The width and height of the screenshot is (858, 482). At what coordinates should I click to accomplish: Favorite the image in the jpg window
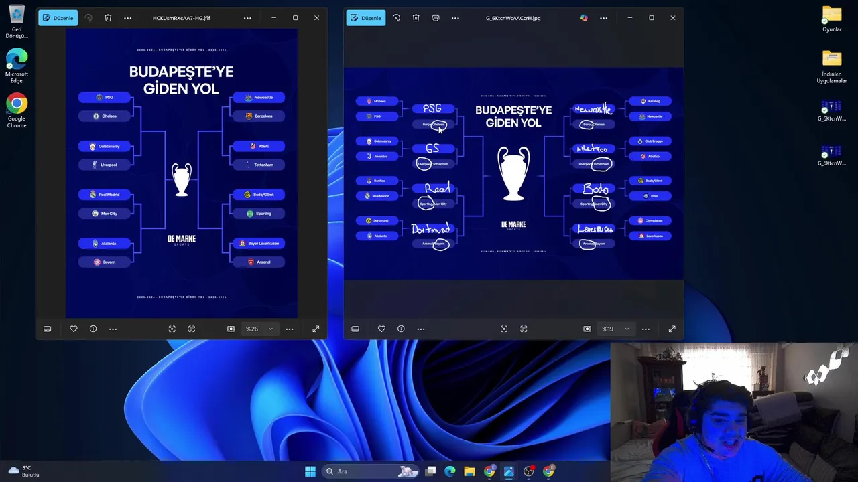point(381,329)
